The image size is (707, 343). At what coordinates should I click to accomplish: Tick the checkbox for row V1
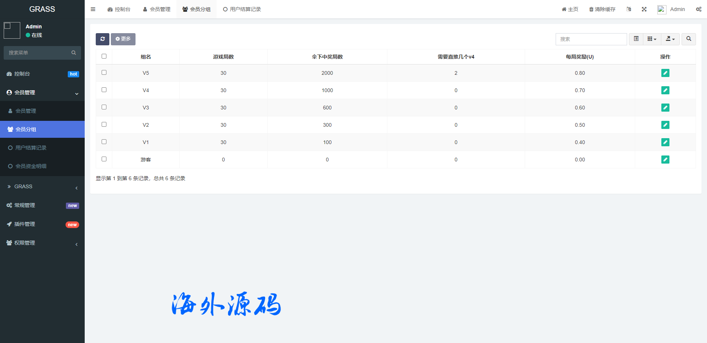(x=104, y=142)
